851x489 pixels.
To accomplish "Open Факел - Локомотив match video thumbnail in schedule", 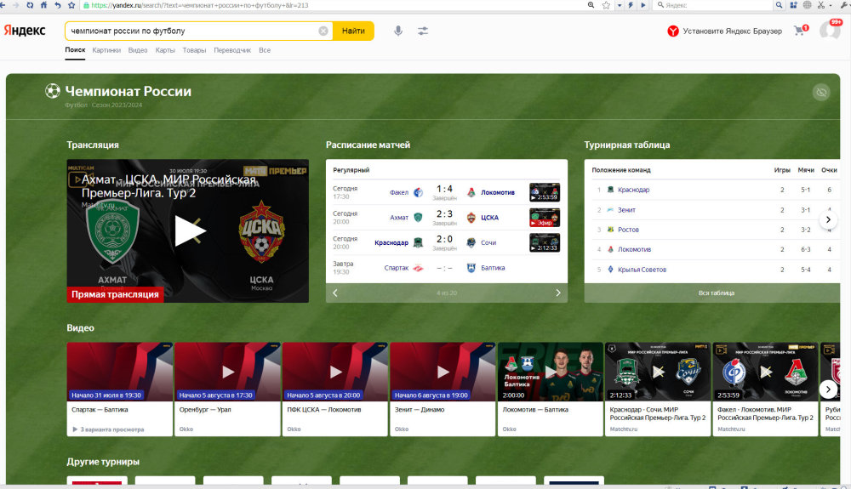I will (545, 192).
